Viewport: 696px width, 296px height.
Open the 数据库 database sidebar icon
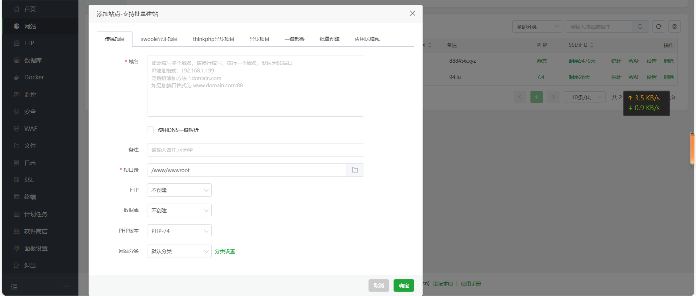tap(17, 60)
